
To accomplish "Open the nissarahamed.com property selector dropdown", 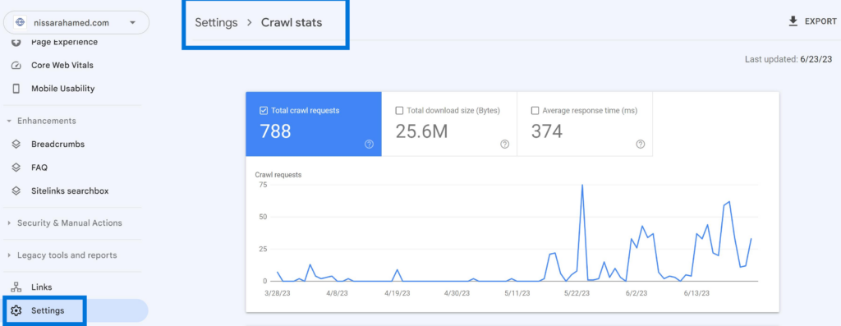I will [x=76, y=22].
